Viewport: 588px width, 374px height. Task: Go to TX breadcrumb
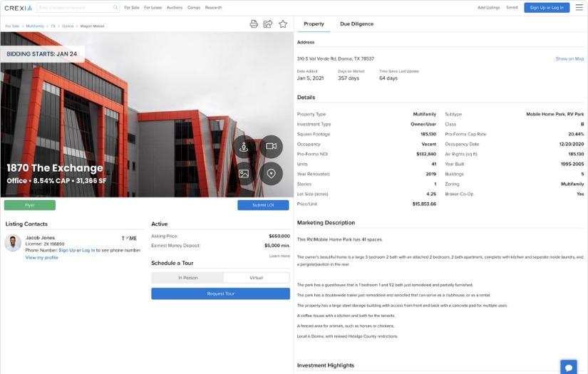click(x=53, y=26)
